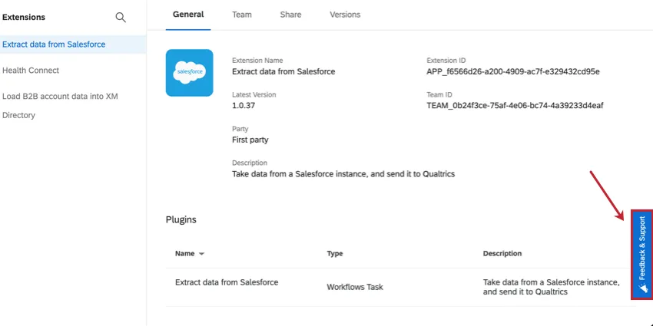Open the Feedback & Support side button

click(642, 253)
